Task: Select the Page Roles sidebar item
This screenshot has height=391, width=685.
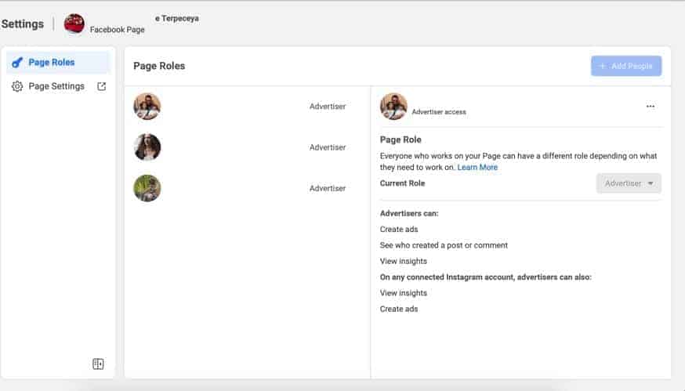Action: [59, 63]
